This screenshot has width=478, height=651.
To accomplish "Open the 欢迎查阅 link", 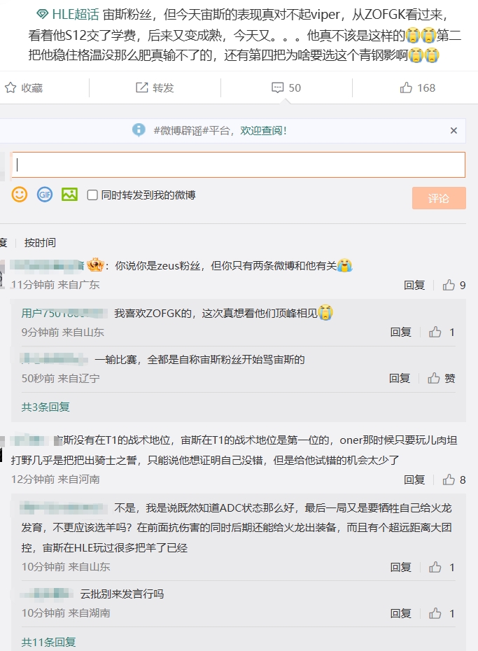I will pos(263,130).
